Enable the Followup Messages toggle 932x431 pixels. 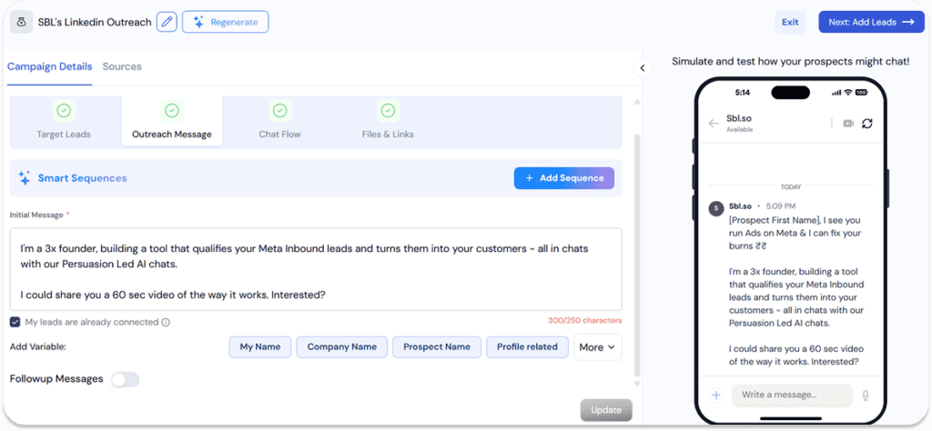tap(125, 379)
